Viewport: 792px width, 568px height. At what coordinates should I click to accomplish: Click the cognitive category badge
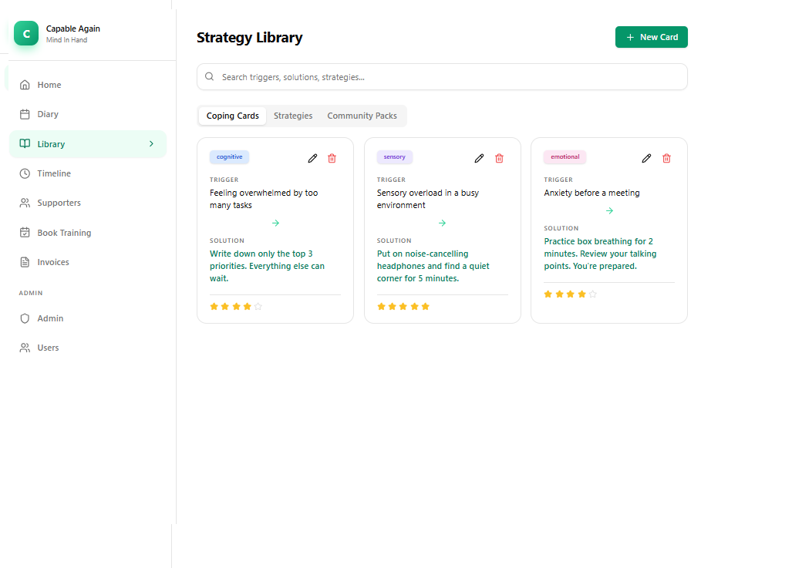[229, 156]
